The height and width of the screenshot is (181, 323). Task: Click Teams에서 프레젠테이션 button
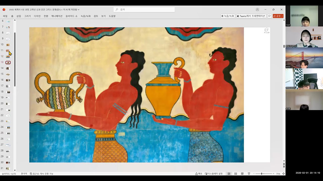tap(251, 16)
